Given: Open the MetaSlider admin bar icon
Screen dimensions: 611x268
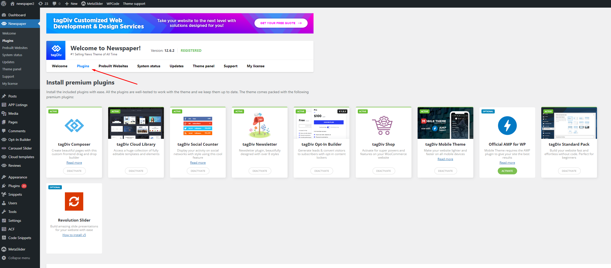Looking at the screenshot, I should [83, 4].
